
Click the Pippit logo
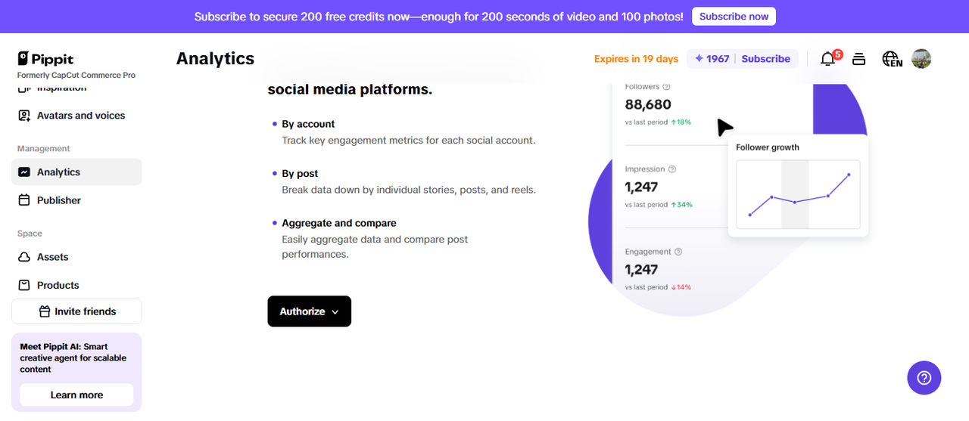(46, 59)
